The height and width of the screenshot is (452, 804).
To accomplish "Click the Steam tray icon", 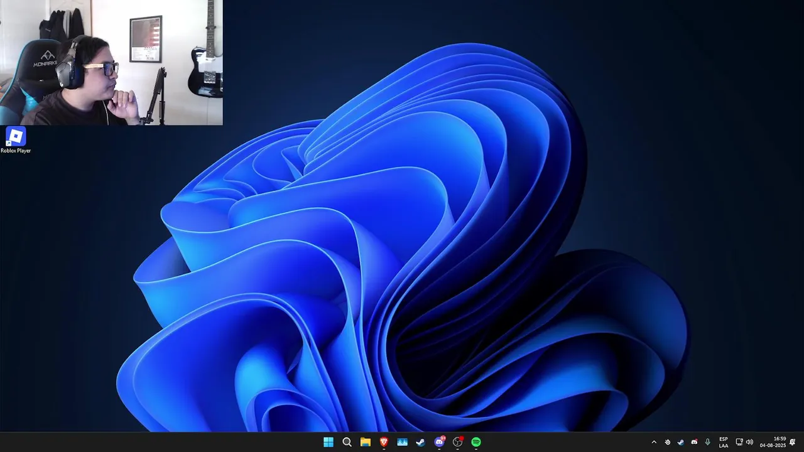I will point(681,442).
